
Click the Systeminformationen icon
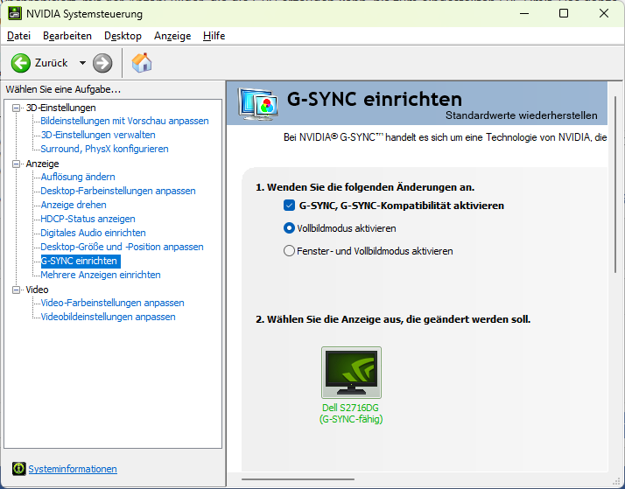point(18,469)
